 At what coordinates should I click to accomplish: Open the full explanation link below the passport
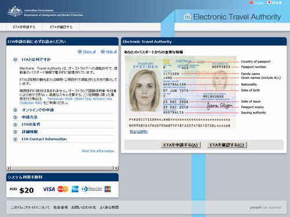click(139, 132)
